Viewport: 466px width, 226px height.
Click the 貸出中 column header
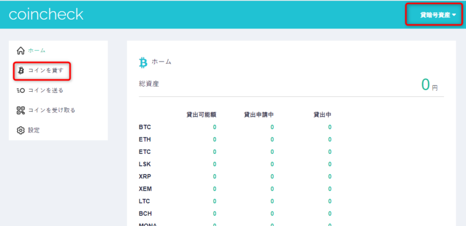323,115
